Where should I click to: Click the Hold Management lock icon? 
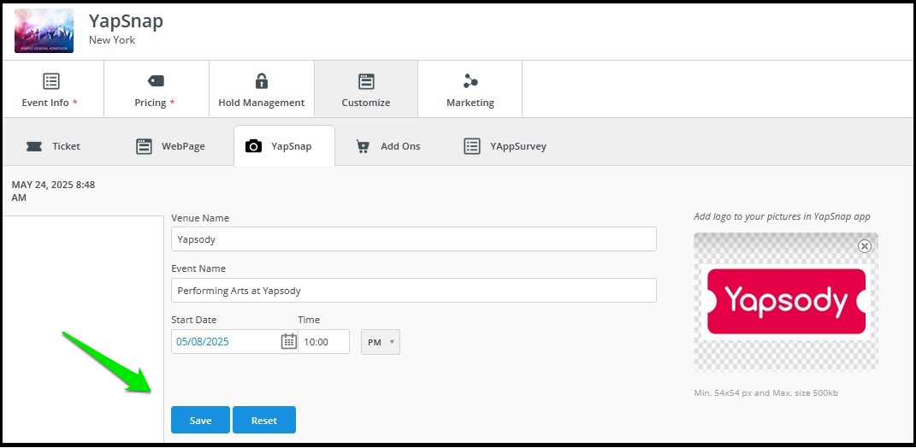[x=261, y=80]
